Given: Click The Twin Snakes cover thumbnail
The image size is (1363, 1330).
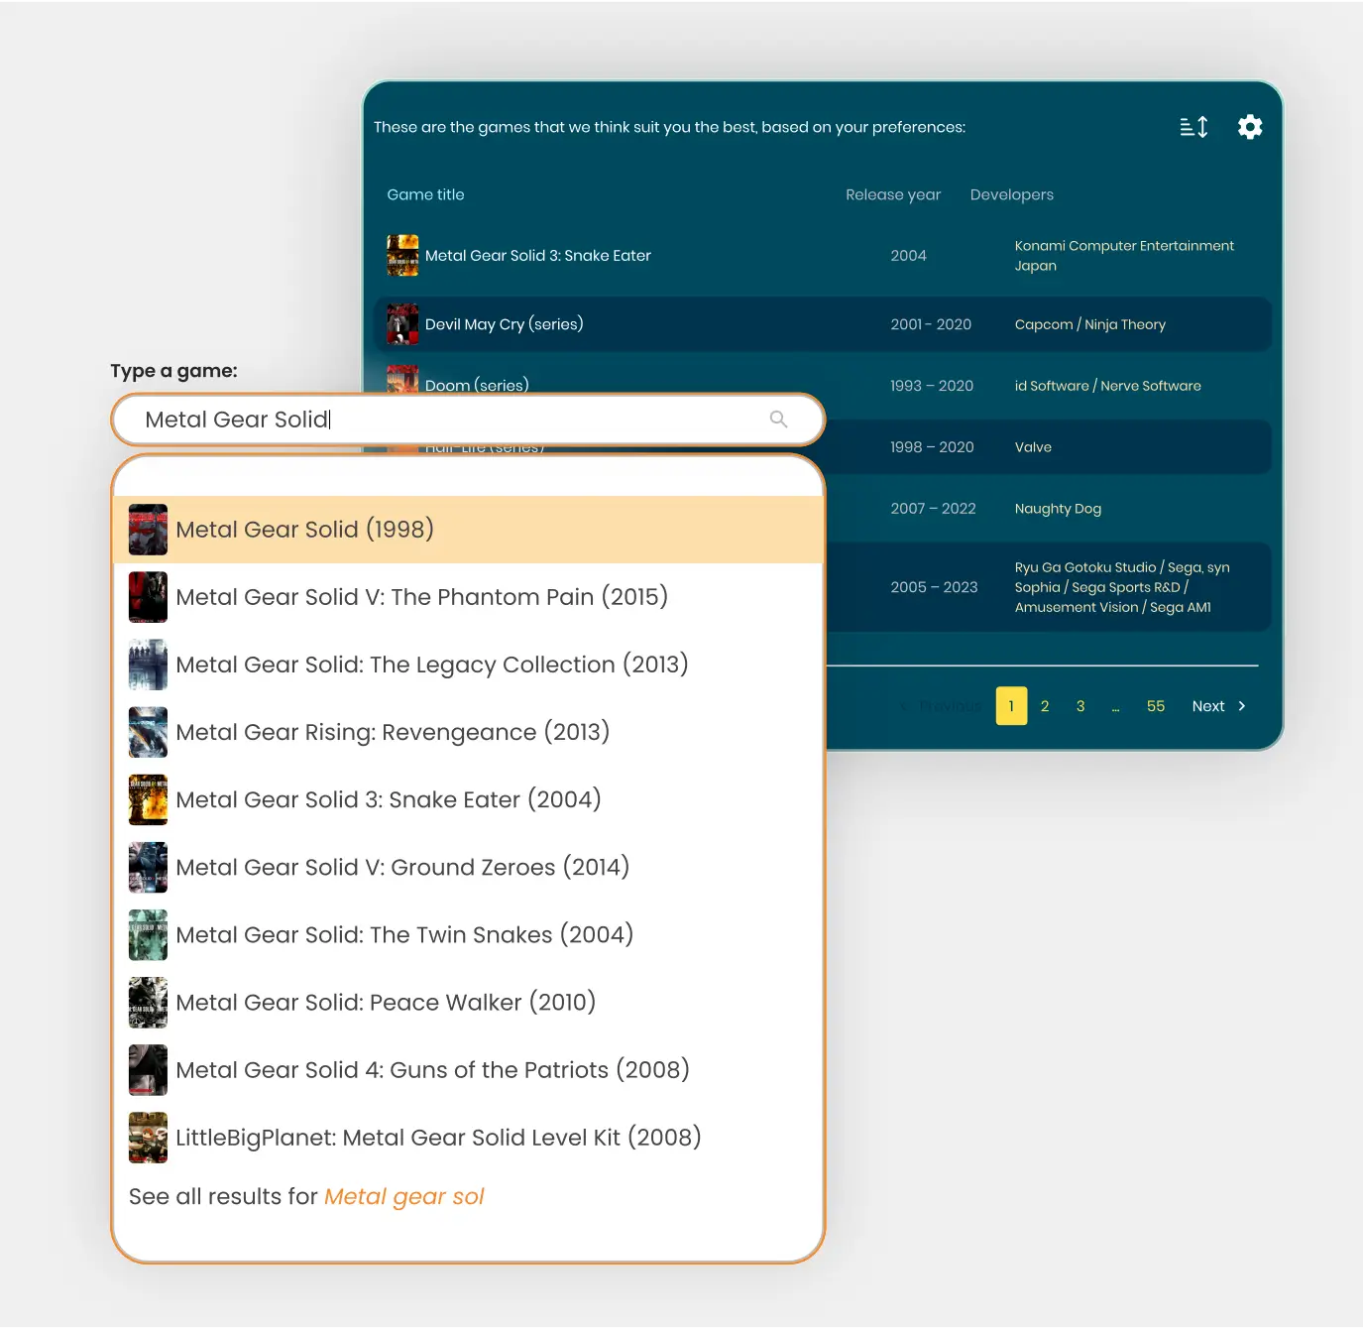Looking at the screenshot, I should [148, 934].
